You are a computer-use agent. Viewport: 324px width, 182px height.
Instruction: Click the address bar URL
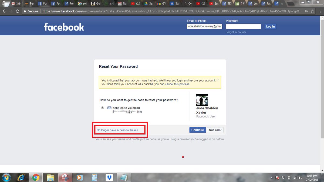[171, 11]
